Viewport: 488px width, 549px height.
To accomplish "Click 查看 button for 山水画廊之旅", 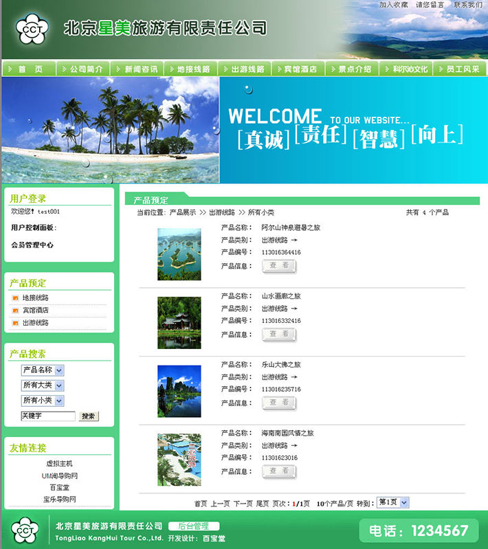I will (279, 335).
